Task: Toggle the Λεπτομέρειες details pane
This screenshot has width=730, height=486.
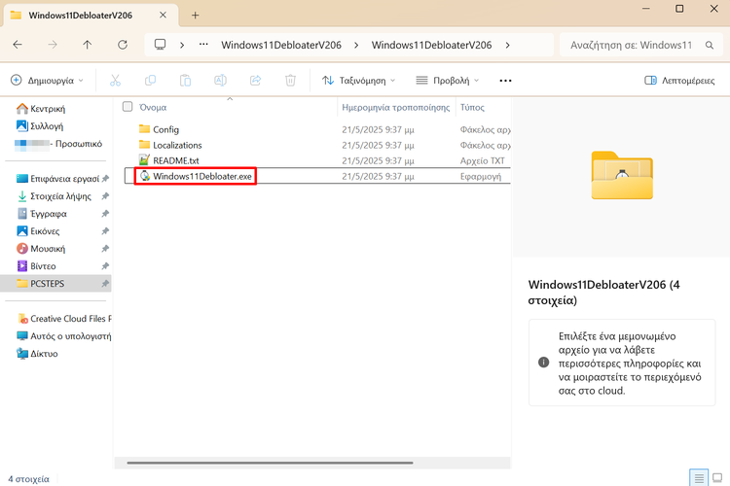Action: tap(679, 81)
